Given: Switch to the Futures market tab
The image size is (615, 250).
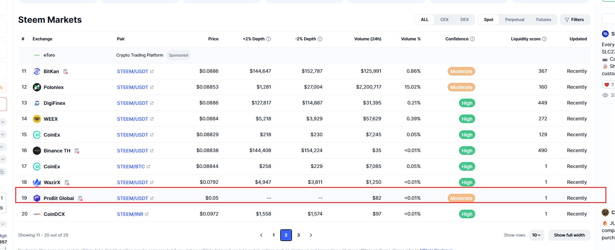Looking at the screenshot, I should [x=544, y=20].
